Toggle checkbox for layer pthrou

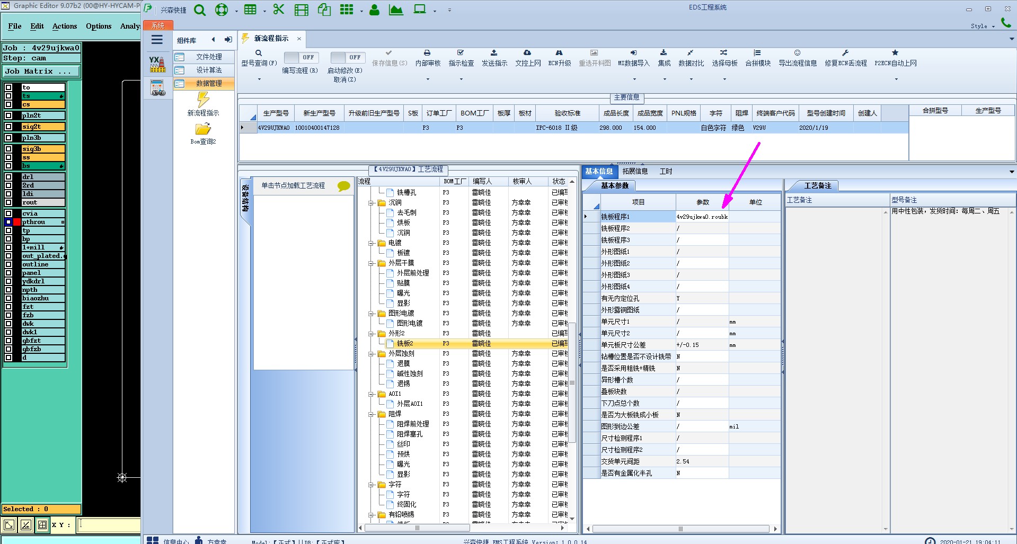8,222
